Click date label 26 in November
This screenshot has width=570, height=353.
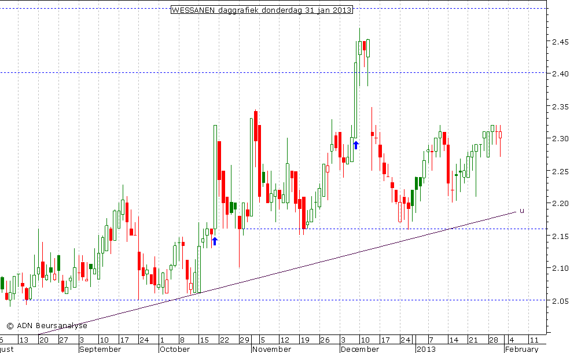click(x=325, y=340)
